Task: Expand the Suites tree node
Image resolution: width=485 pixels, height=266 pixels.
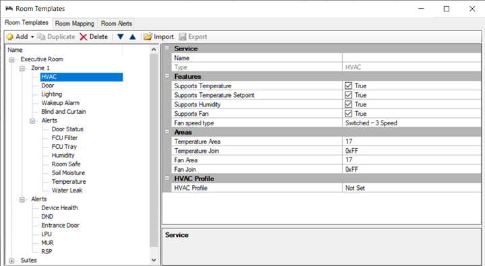Action: tap(11, 261)
